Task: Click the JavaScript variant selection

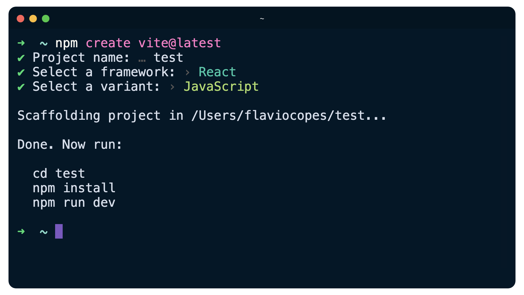Action: point(221,87)
